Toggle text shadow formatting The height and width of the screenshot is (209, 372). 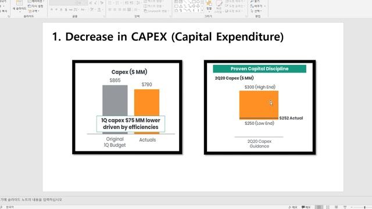click(x=66, y=10)
